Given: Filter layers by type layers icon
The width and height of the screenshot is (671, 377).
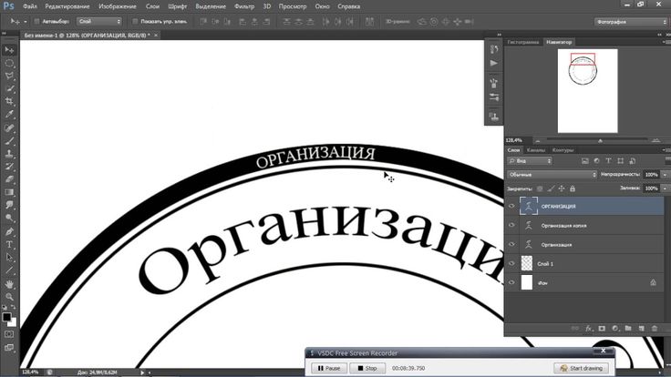Looking at the screenshot, I should pos(608,160).
